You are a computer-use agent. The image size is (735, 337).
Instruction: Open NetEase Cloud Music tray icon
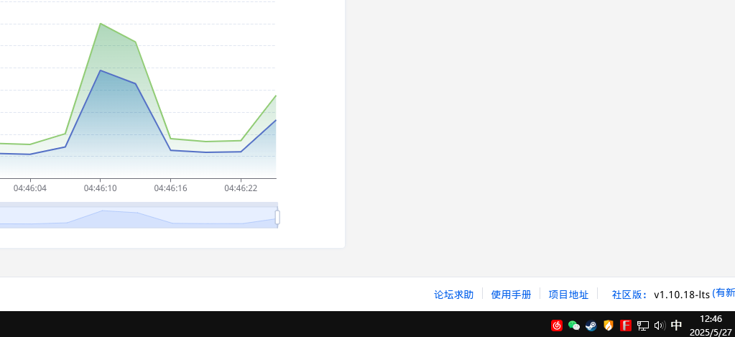tap(556, 326)
